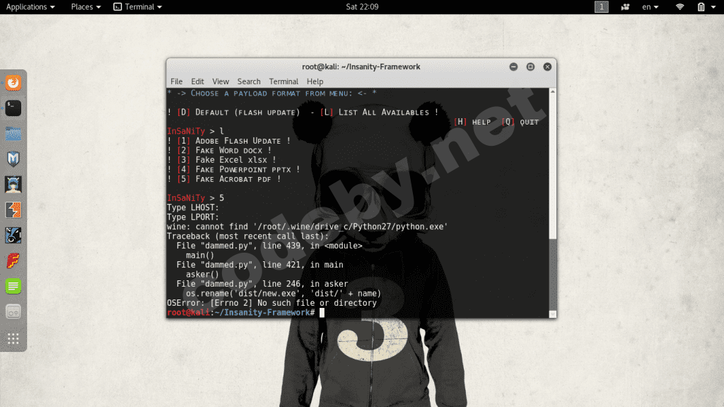The width and height of the screenshot is (724, 407).
Task: Open the clock showing Sat 22:09
Action: tap(362, 7)
